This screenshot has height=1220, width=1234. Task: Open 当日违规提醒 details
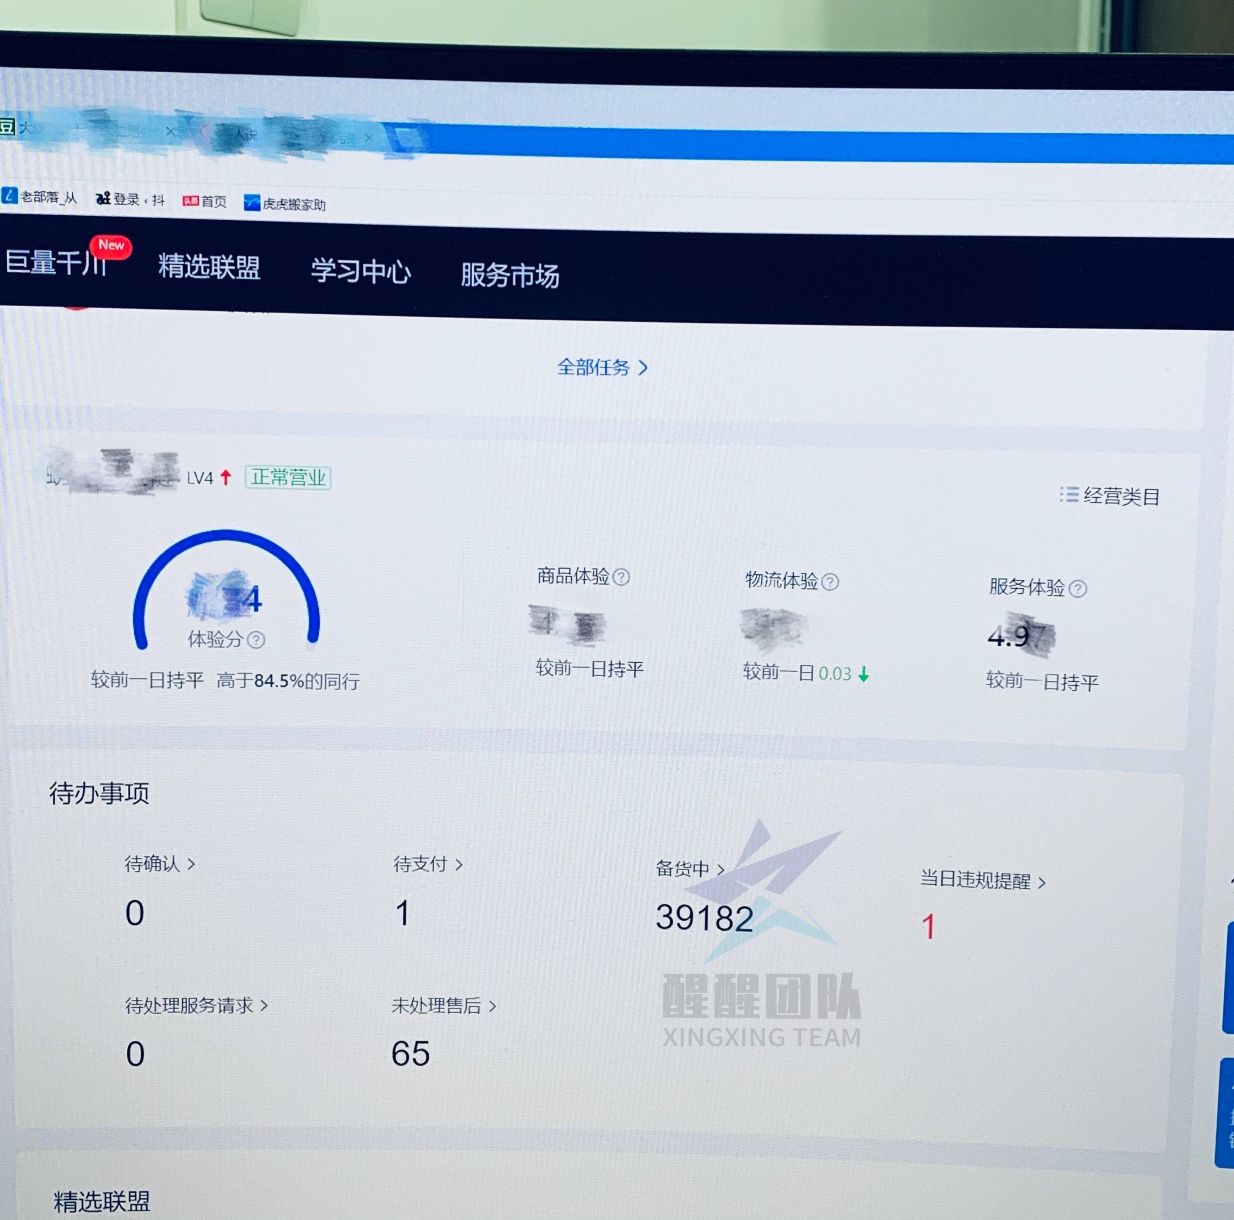pyautogui.click(x=983, y=881)
